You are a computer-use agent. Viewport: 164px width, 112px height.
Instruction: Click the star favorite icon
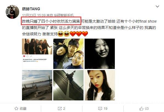coord(16,108)
